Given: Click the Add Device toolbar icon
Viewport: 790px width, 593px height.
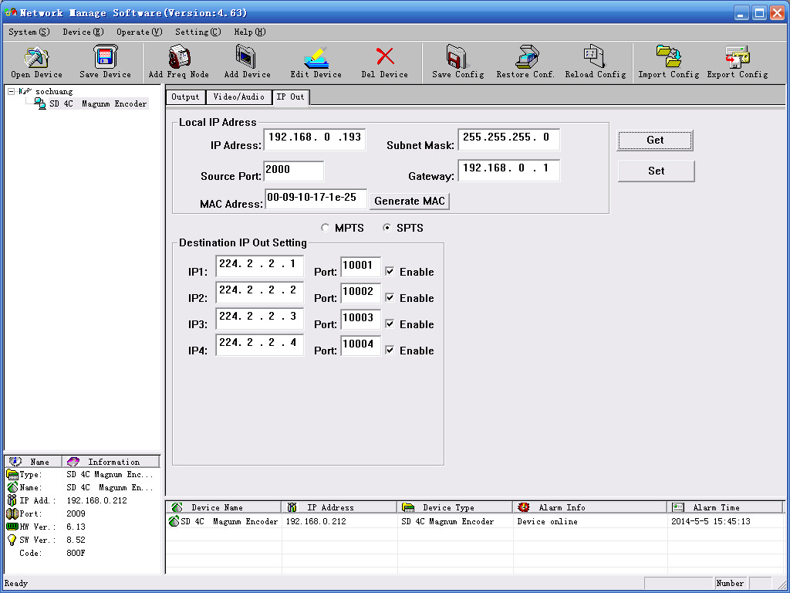Looking at the screenshot, I should (246, 56).
